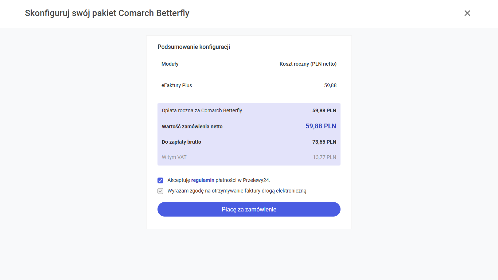Screen dimensions: 498x280
Task: Click the Opłata roczna za Comarch Betterfly label
Action: click(202, 110)
